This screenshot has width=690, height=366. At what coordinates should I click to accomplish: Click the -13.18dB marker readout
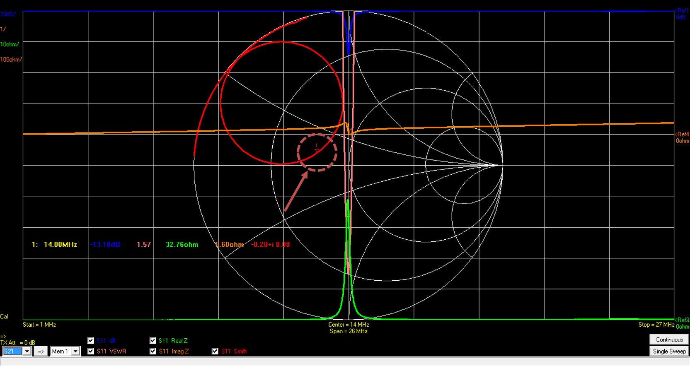pyautogui.click(x=105, y=244)
